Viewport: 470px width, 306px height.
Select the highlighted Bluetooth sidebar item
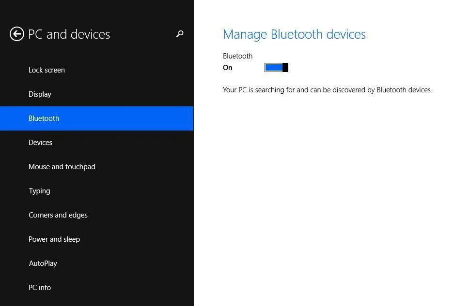(96, 118)
